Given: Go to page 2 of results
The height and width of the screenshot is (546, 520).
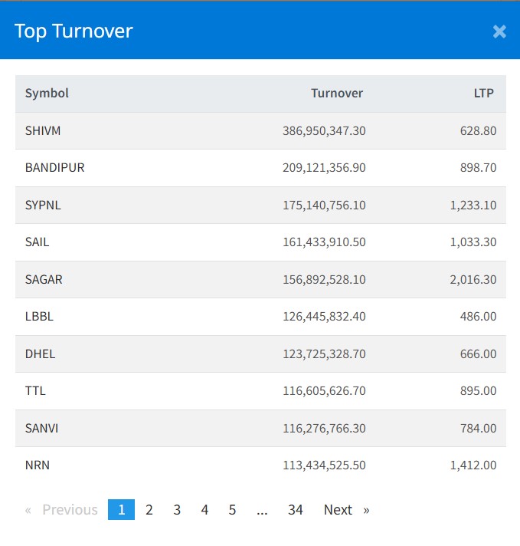Looking at the screenshot, I should point(149,510).
